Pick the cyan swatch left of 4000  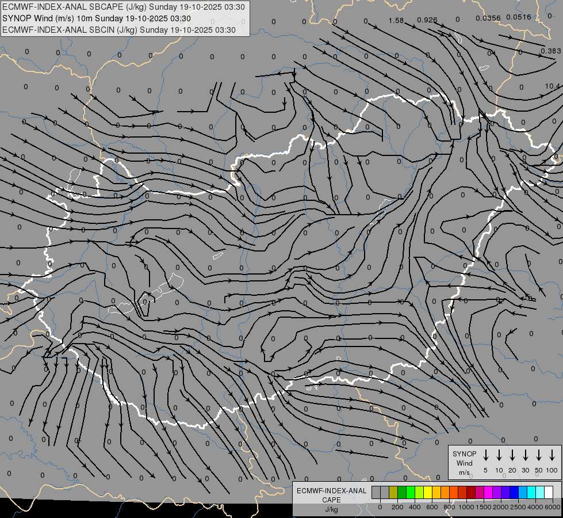532,492
